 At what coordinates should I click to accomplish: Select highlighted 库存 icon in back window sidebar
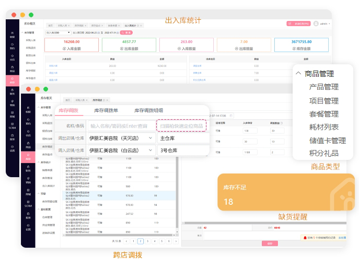(12, 80)
